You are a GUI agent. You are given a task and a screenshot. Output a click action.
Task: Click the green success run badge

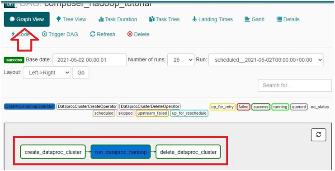point(14,60)
